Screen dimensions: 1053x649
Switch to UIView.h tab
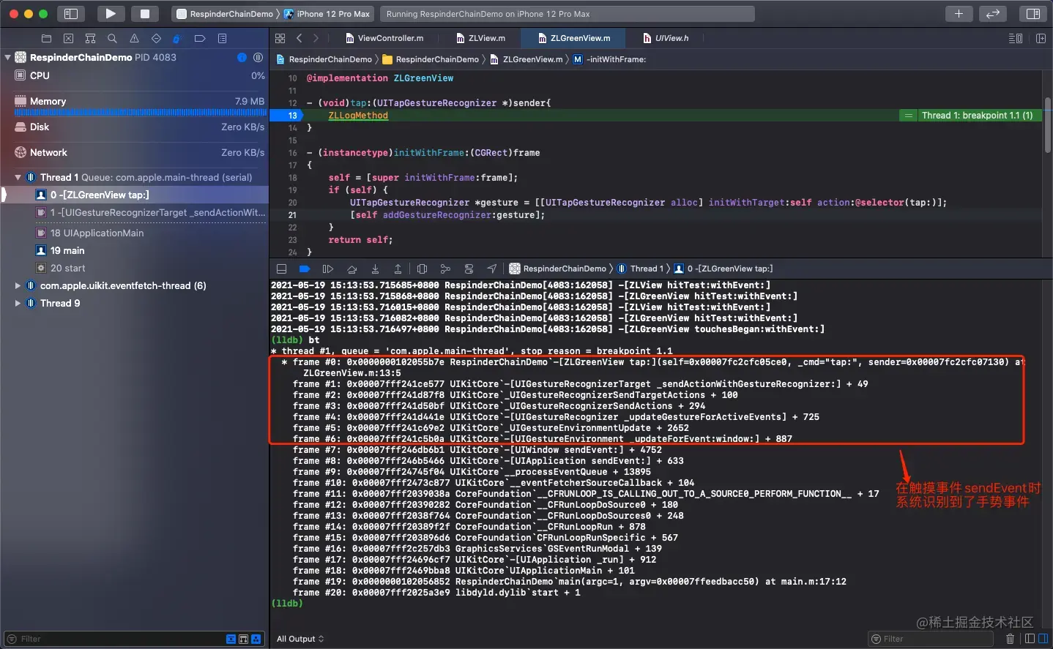[666, 38]
